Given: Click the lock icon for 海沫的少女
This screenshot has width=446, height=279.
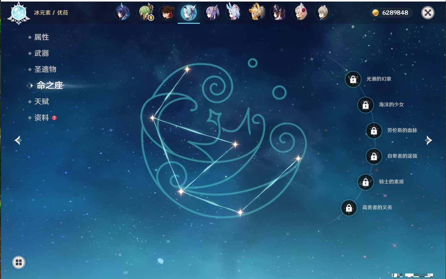Looking at the screenshot, I should (x=365, y=105).
